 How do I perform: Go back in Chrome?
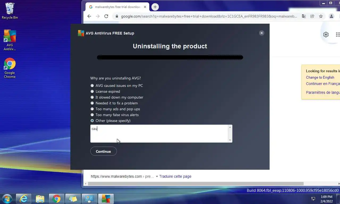coord(89,16)
